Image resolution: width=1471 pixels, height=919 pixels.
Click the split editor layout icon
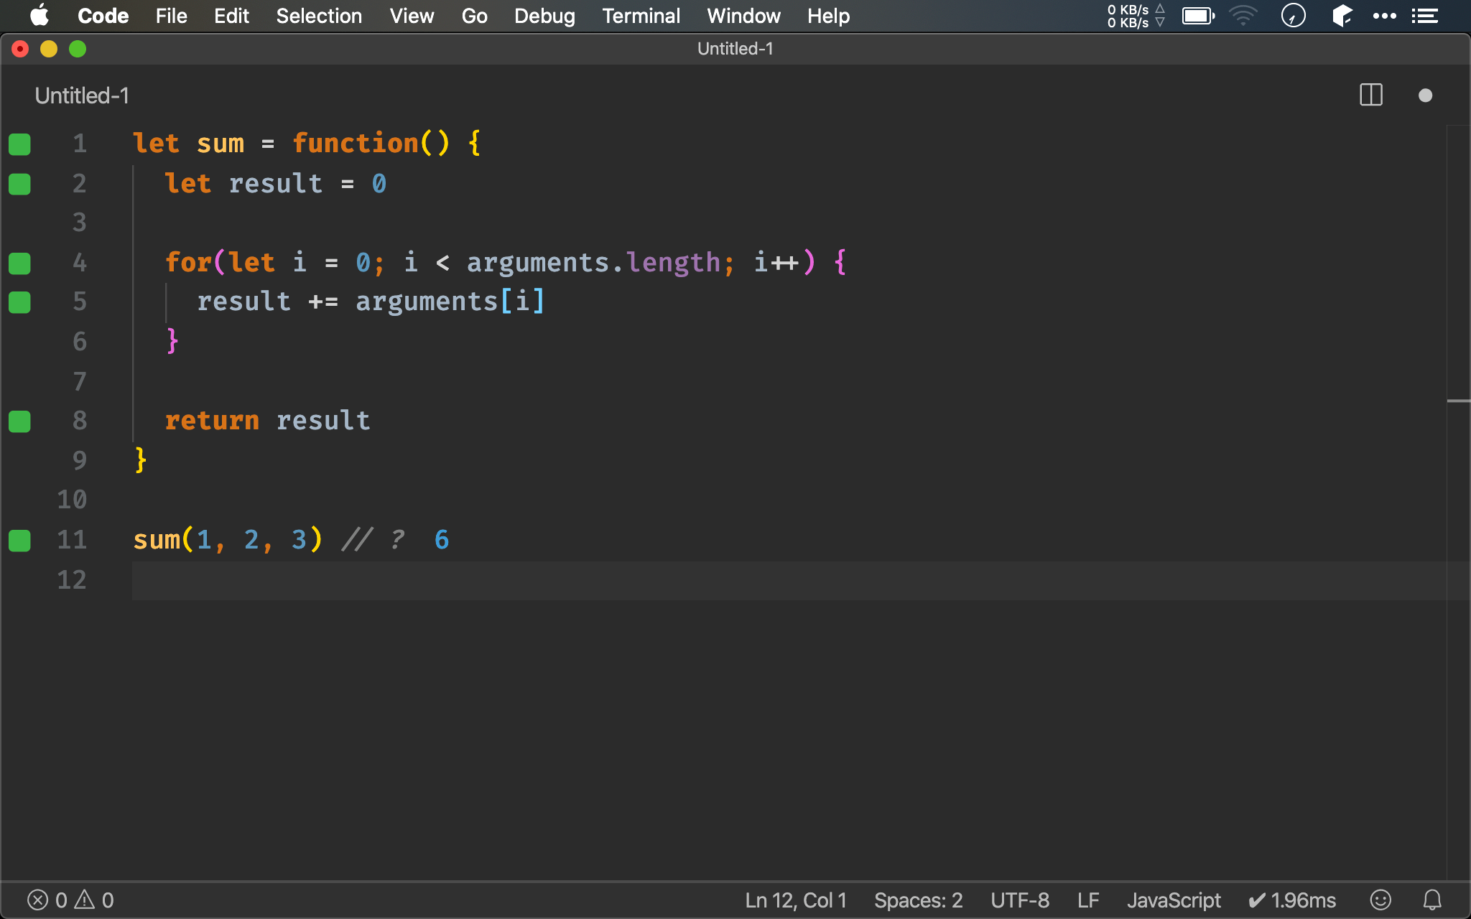point(1370,94)
